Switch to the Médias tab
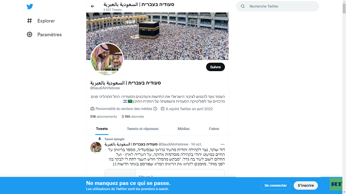Screen dimensions: 346x194 click(184, 129)
